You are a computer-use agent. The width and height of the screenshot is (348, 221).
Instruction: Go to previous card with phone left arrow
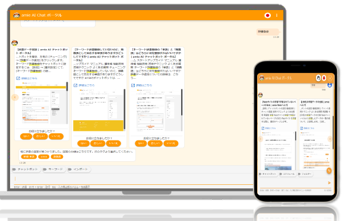tap(261, 139)
